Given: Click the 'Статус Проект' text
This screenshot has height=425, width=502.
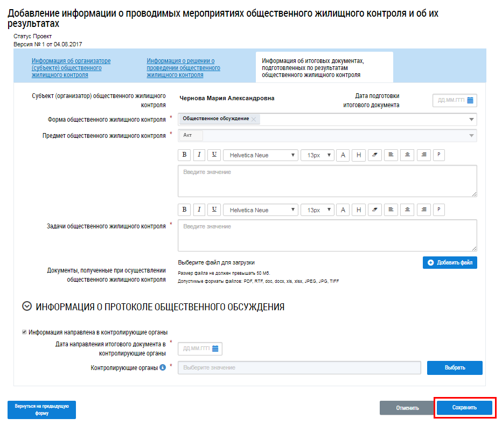Looking at the screenshot, I should (32, 36).
